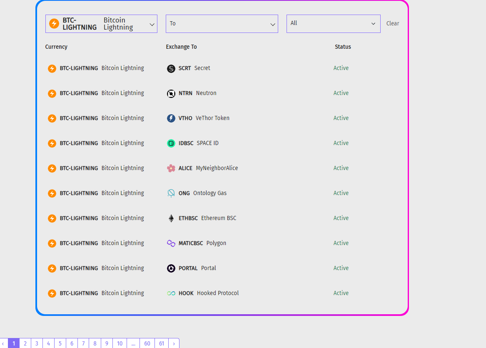
Task: Click the Secret SCRT coin icon
Action: click(x=171, y=69)
